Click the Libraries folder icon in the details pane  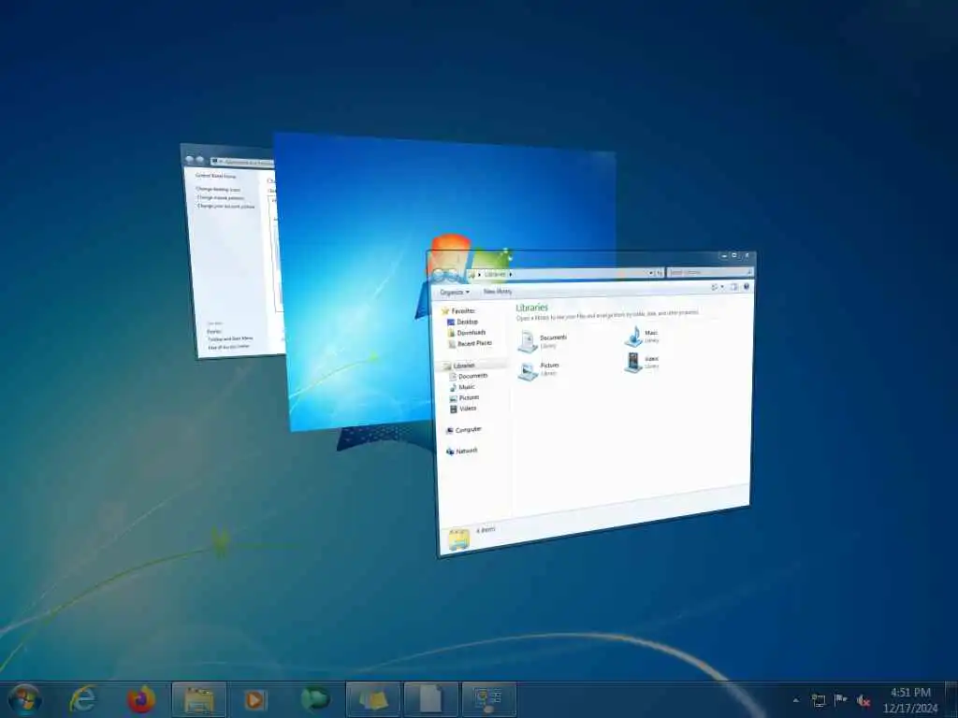pos(458,539)
